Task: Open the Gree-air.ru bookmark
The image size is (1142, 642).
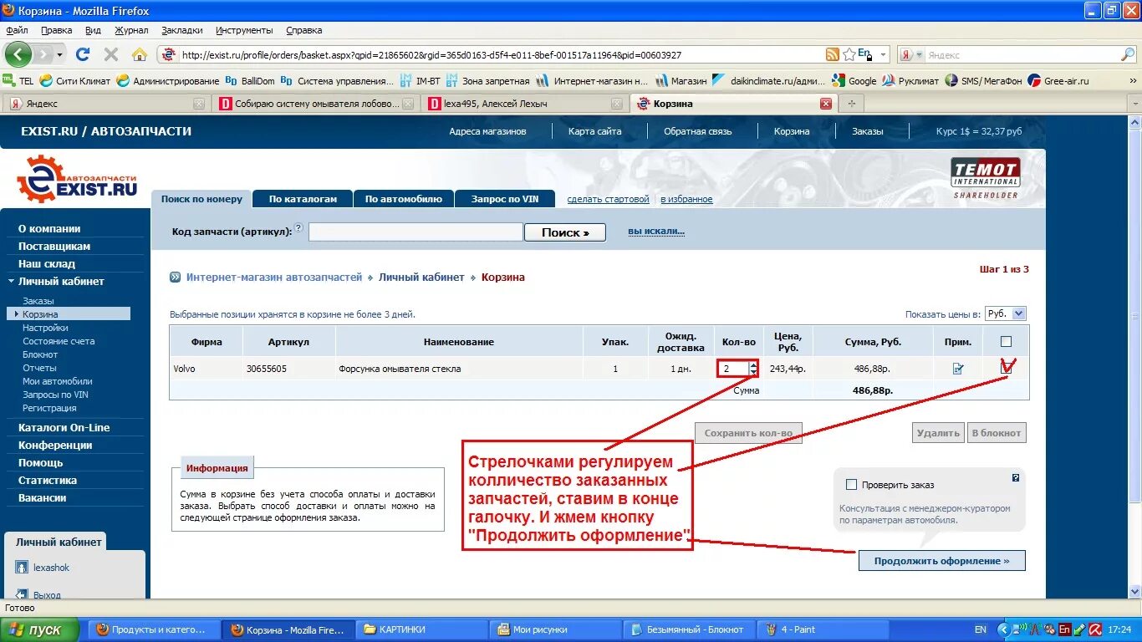Action: point(1058,81)
